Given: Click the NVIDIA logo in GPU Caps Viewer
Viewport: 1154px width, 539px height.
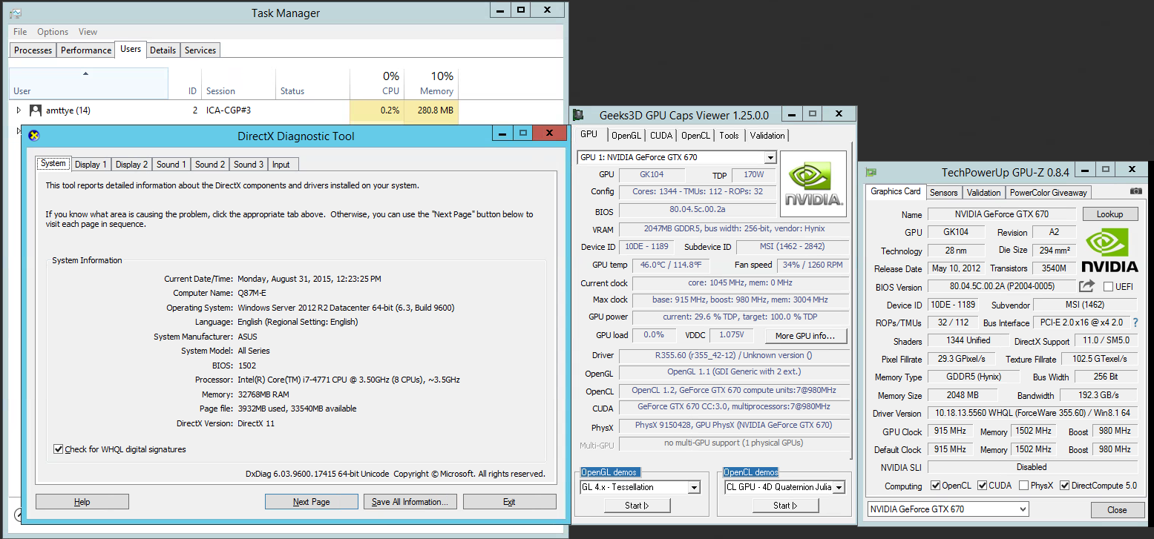Looking at the screenshot, I should (x=813, y=184).
